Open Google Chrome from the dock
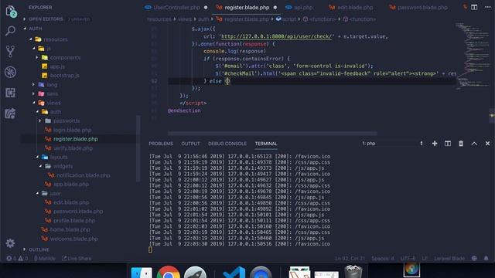Image resolution: width=495 pixels, height=278 pixels. tap(169, 273)
